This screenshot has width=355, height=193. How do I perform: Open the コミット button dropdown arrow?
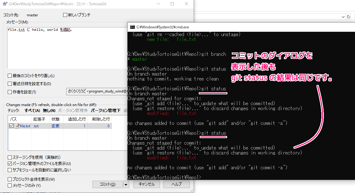point(125,184)
